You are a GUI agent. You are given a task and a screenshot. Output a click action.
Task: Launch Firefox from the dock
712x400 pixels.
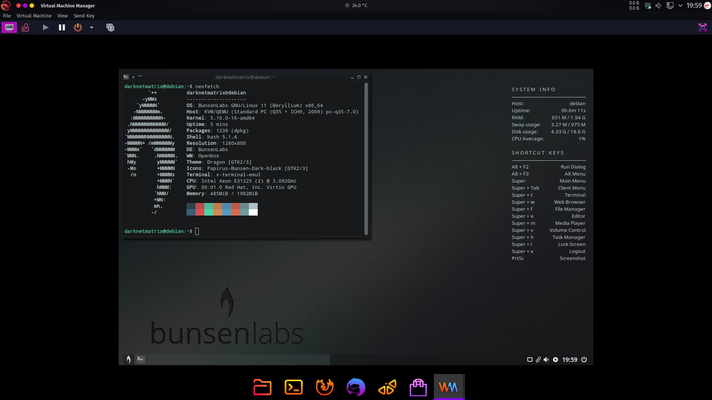(x=324, y=387)
